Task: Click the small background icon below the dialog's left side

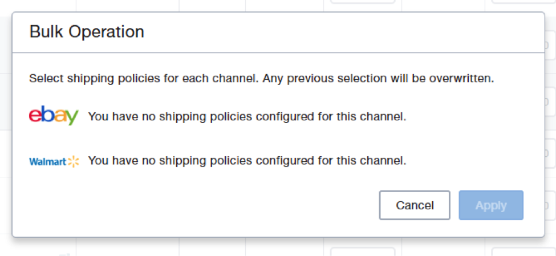Action: [65, 253]
